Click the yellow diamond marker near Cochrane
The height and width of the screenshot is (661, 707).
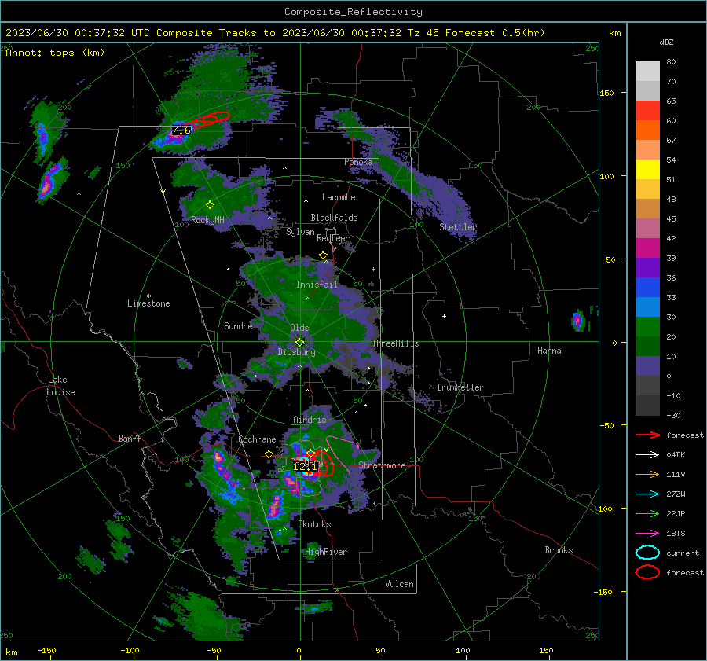point(269,454)
